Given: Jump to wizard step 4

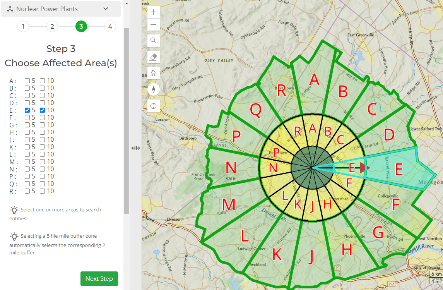Looking at the screenshot, I should pyautogui.click(x=110, y=26).
